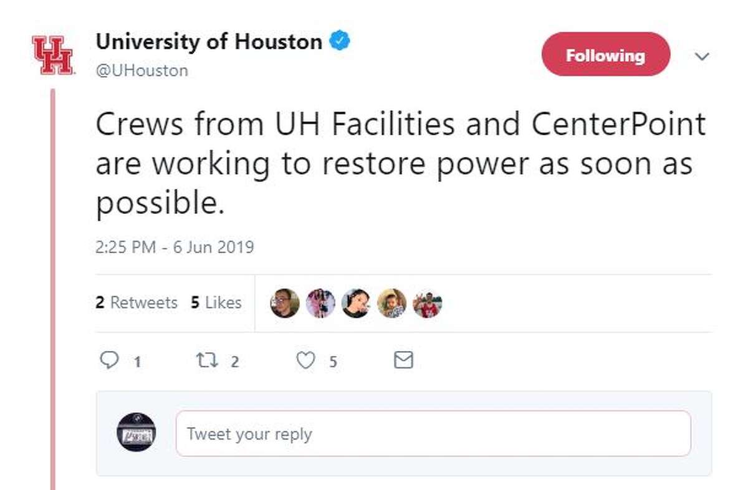Click the first liker avatar with glasses
The height and width of the screenshot is (490, 748).
(x=284, y=304)
